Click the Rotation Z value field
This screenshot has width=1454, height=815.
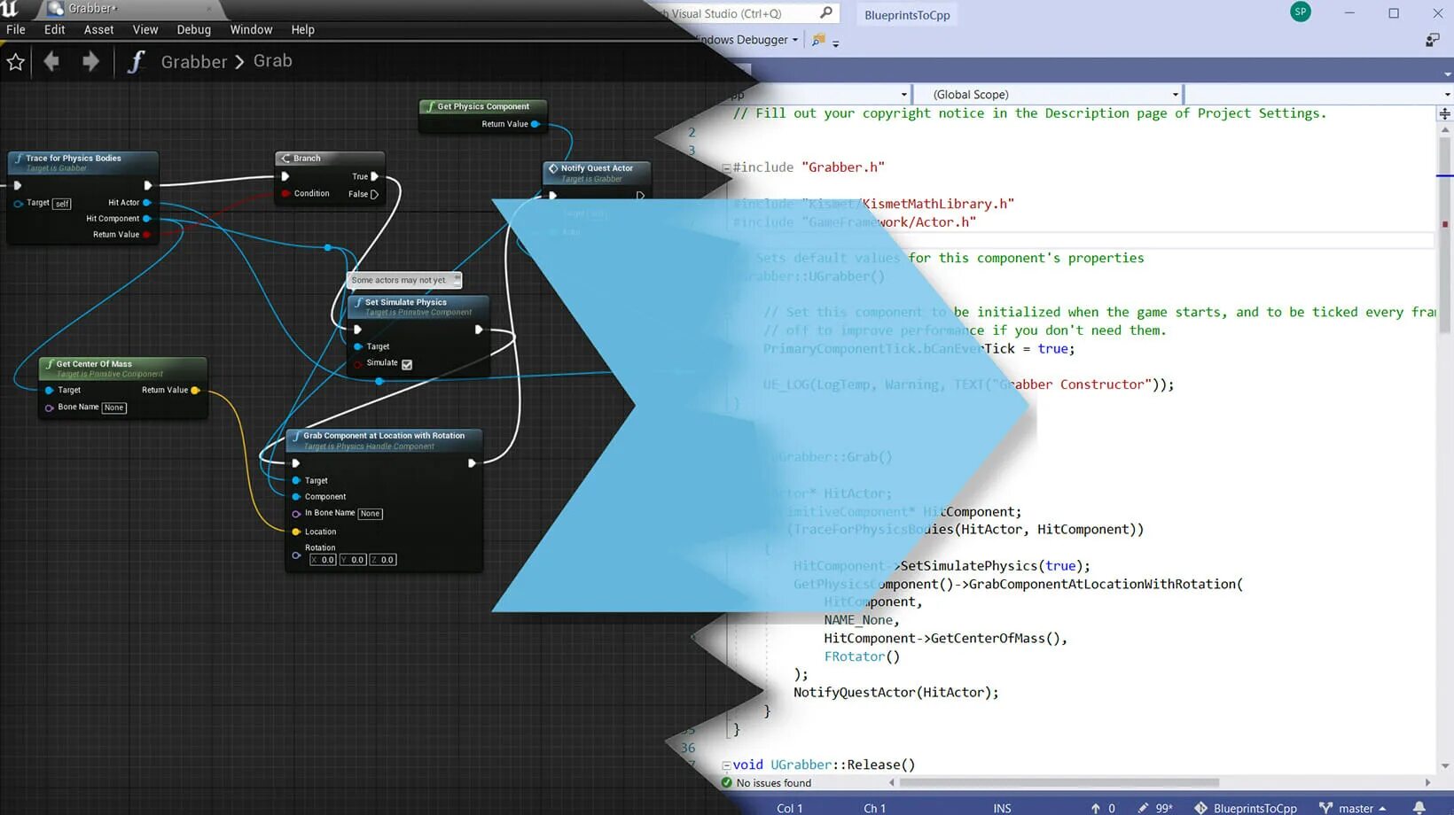pos(383,560)
